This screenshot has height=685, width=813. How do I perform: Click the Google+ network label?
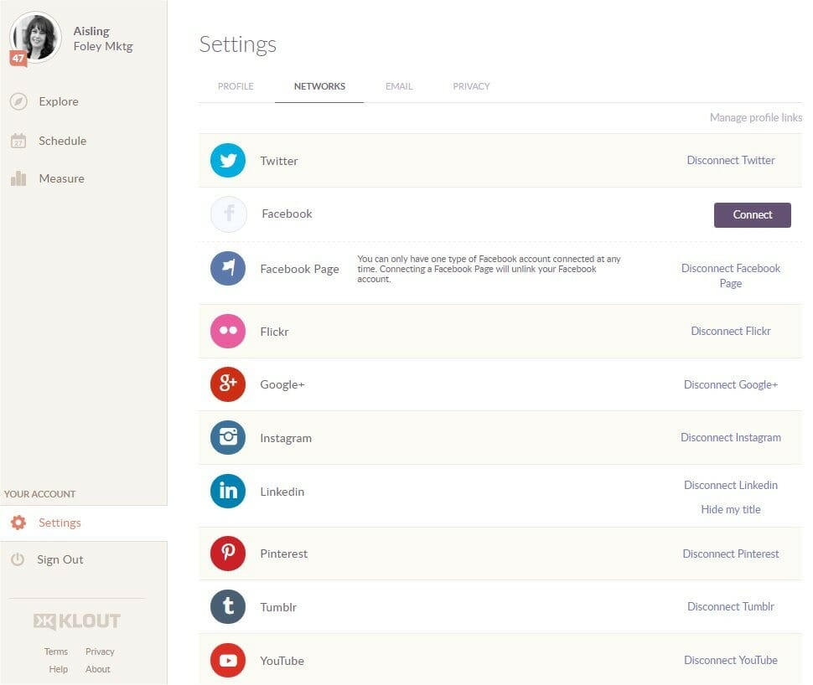point(282,385)
